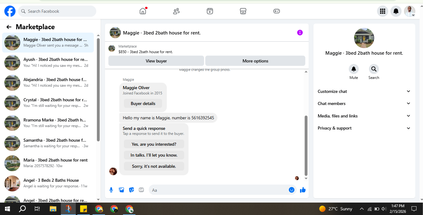Click the battery icon in system tray
This screenshot has width=423, height=215.
(x=377, y=209)
